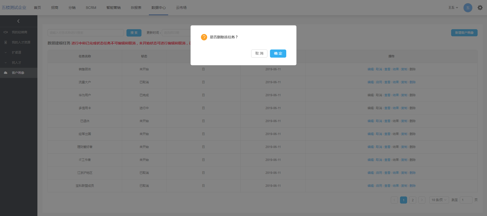Open the SCRM menu item
Screen dimensions: 487x216
[91, 8]
